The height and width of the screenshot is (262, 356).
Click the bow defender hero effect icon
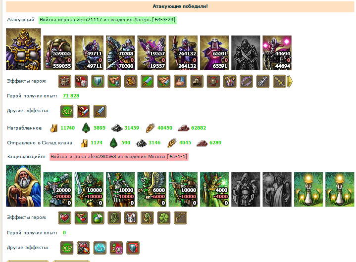pos(180,218)
